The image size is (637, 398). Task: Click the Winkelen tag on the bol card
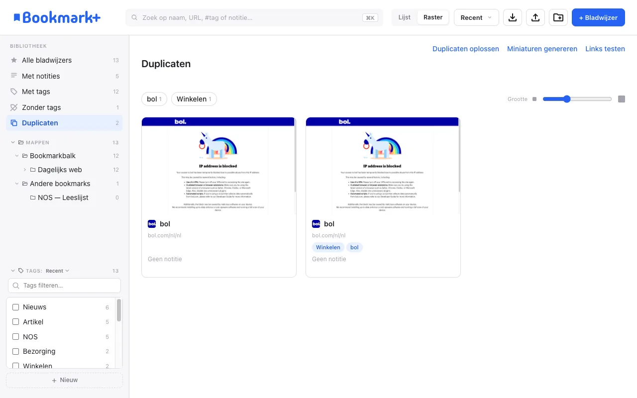(328, 247)
